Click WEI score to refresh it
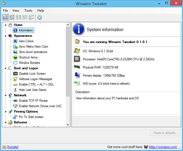 (106, 84)
